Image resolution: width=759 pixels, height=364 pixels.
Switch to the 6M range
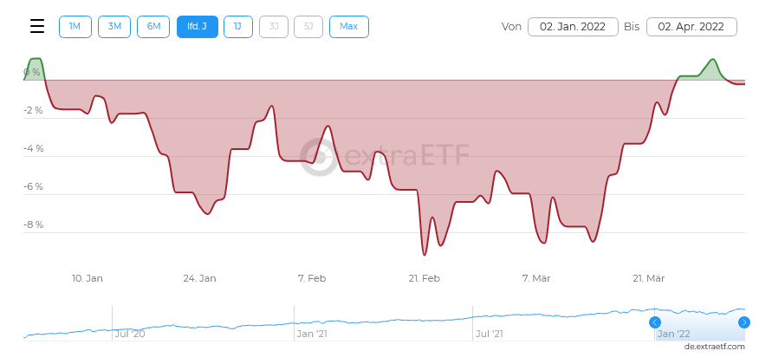(153, 27)
